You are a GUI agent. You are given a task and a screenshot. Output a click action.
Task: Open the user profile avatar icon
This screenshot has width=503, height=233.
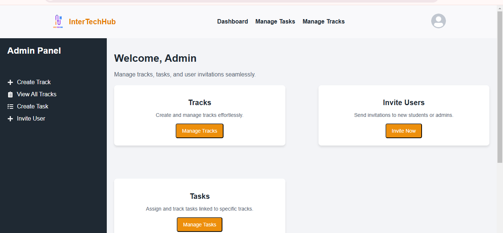[439, 21]
